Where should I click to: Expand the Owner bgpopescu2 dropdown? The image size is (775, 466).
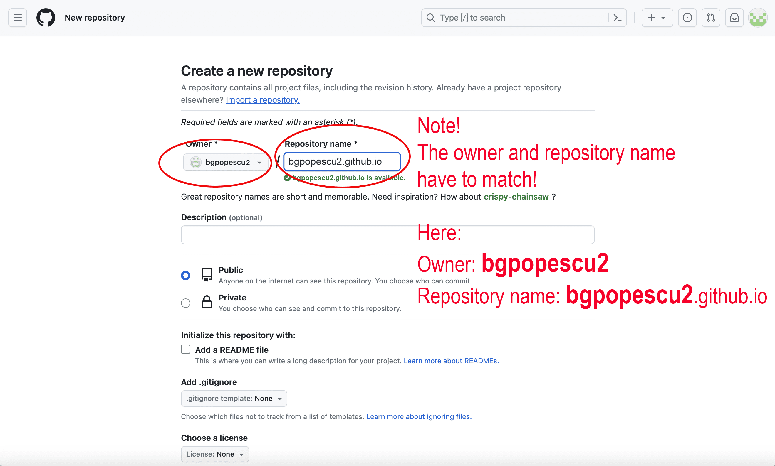[x=226, y=162]
